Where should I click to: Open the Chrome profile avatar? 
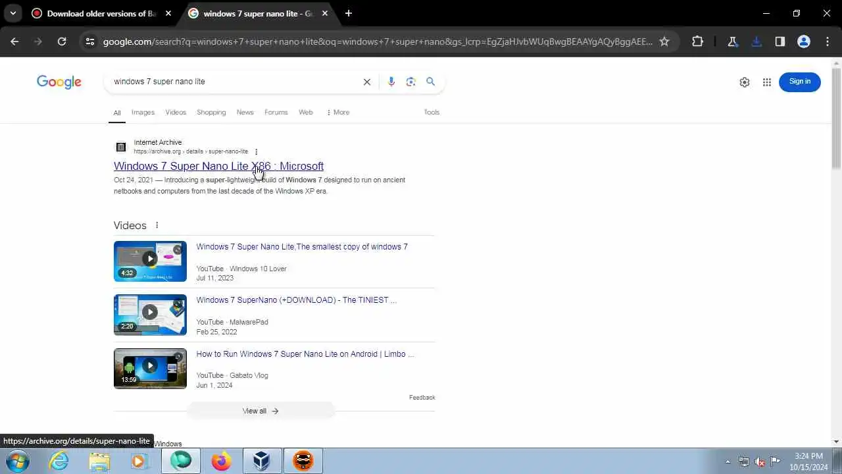[x=804, y=41]
